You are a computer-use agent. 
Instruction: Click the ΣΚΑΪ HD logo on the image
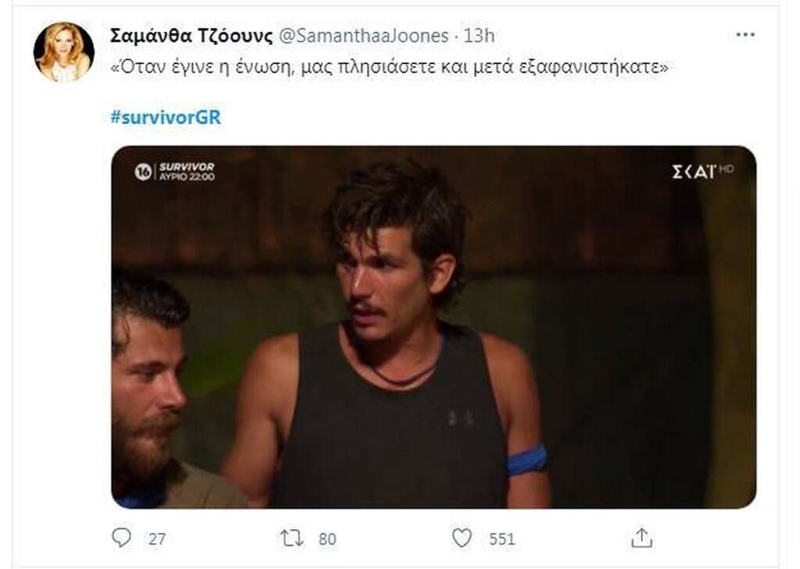[702, 171]
